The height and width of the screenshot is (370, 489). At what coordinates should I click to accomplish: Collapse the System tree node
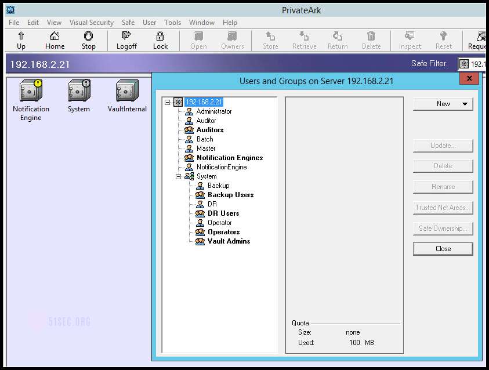(179, 177)
